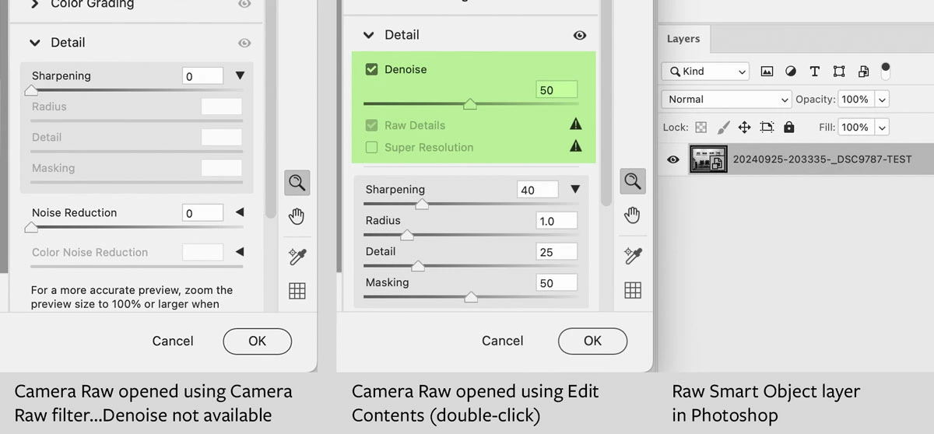This screenshot has width=934, height=434.
Task: Click Raw Details warning triangle icon
Action: [576, 124]
